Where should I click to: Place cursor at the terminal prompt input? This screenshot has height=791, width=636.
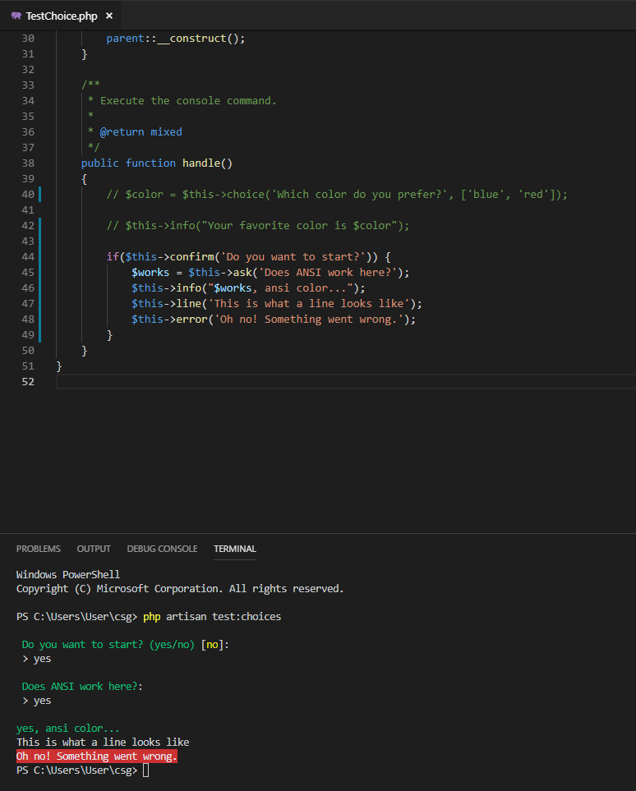[x=145, y=770]
